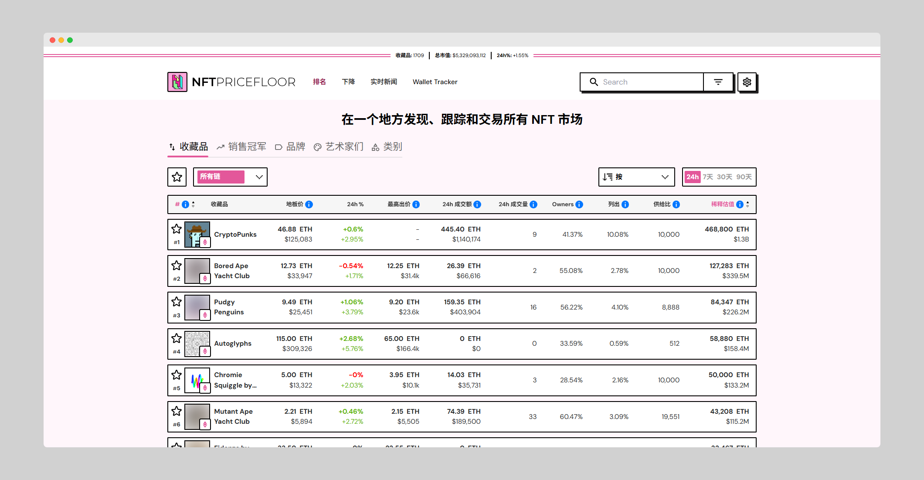
Task: Open CryptoPunks collection link
Action: pyautogui.click(x=235, y=235)
